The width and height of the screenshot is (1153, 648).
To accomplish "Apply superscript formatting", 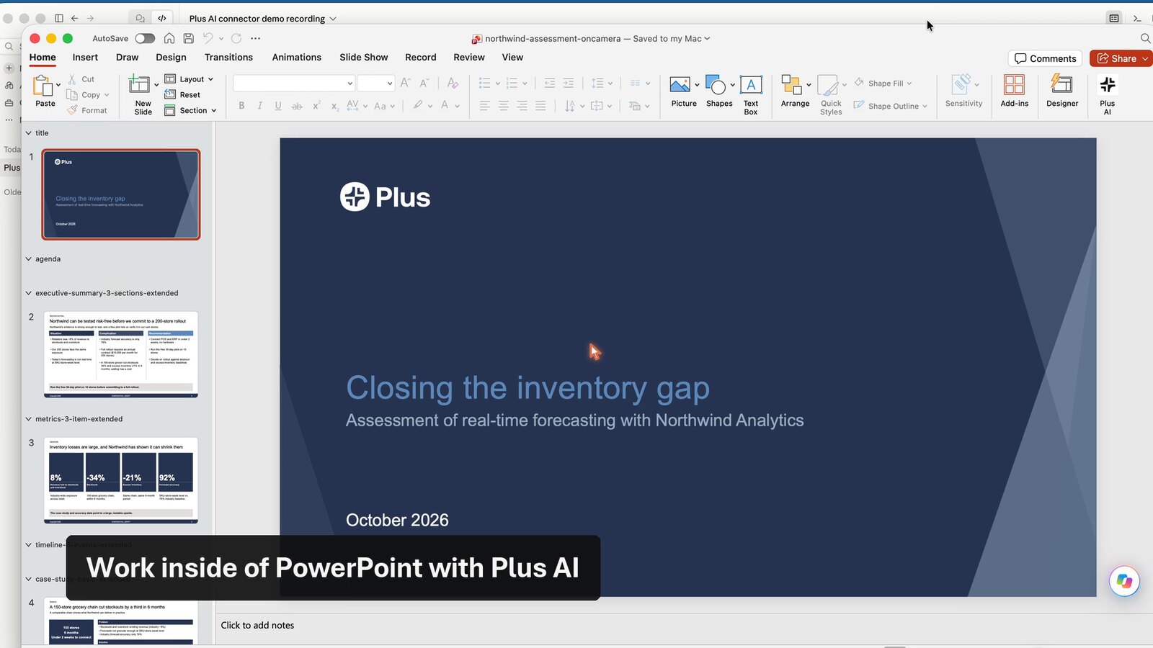I will [316, 106].
